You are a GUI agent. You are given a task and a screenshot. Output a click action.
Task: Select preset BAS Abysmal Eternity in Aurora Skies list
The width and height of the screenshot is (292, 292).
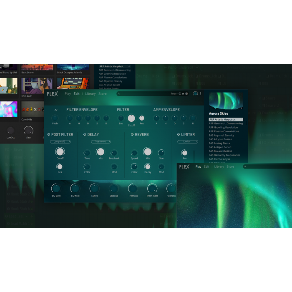tap(221, 135)
